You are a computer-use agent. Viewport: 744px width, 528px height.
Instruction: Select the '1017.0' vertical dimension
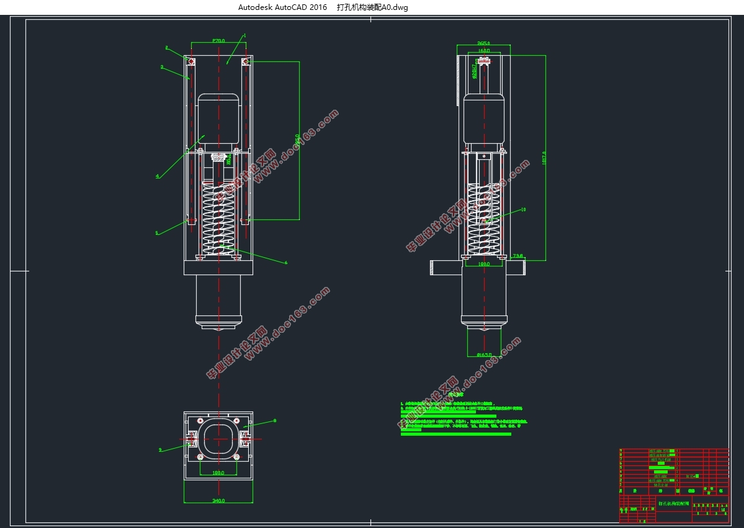click(544, 158)
